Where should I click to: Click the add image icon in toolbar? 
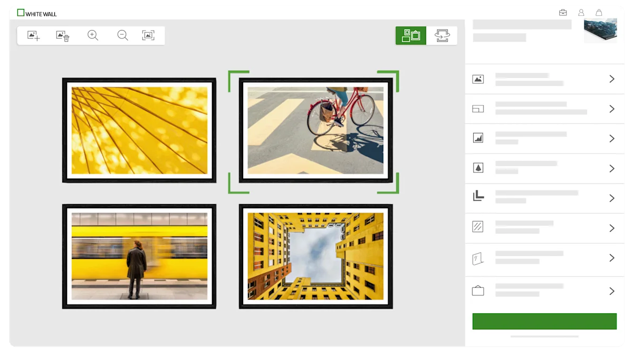point(34,36)
